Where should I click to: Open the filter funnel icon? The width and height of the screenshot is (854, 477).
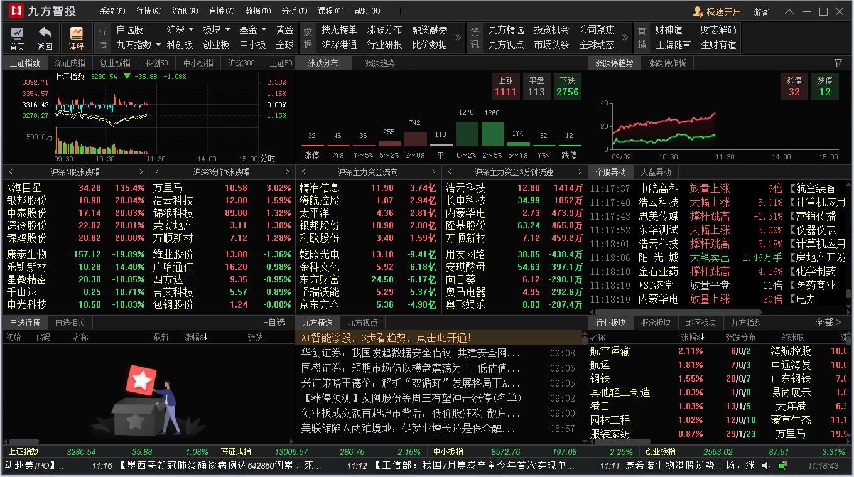(838, 63)
